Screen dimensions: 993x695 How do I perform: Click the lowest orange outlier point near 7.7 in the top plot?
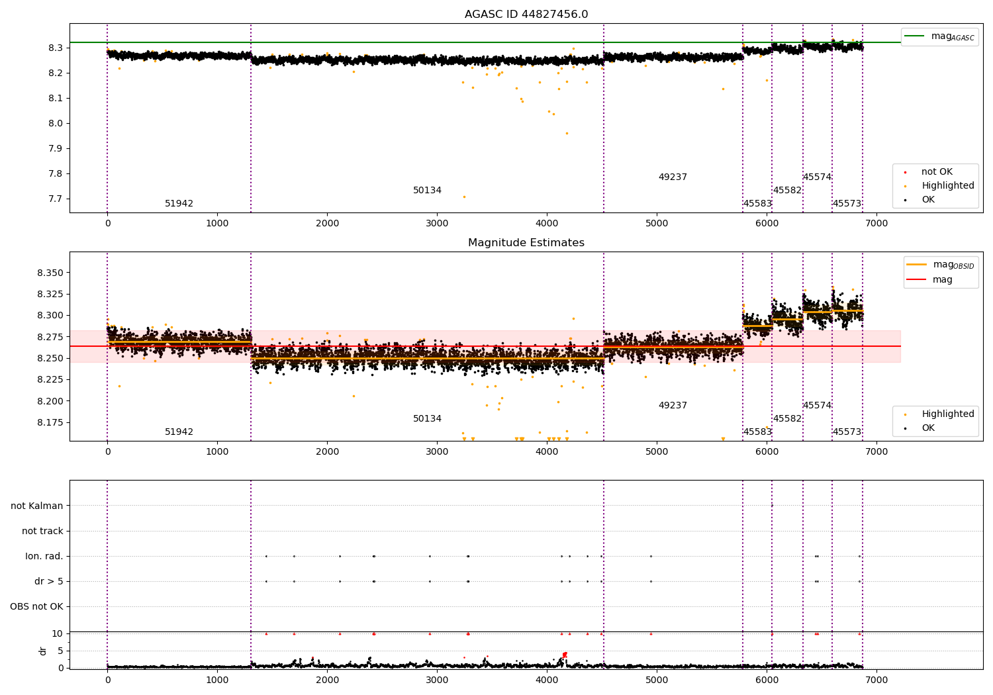click(x=464, y=197)
